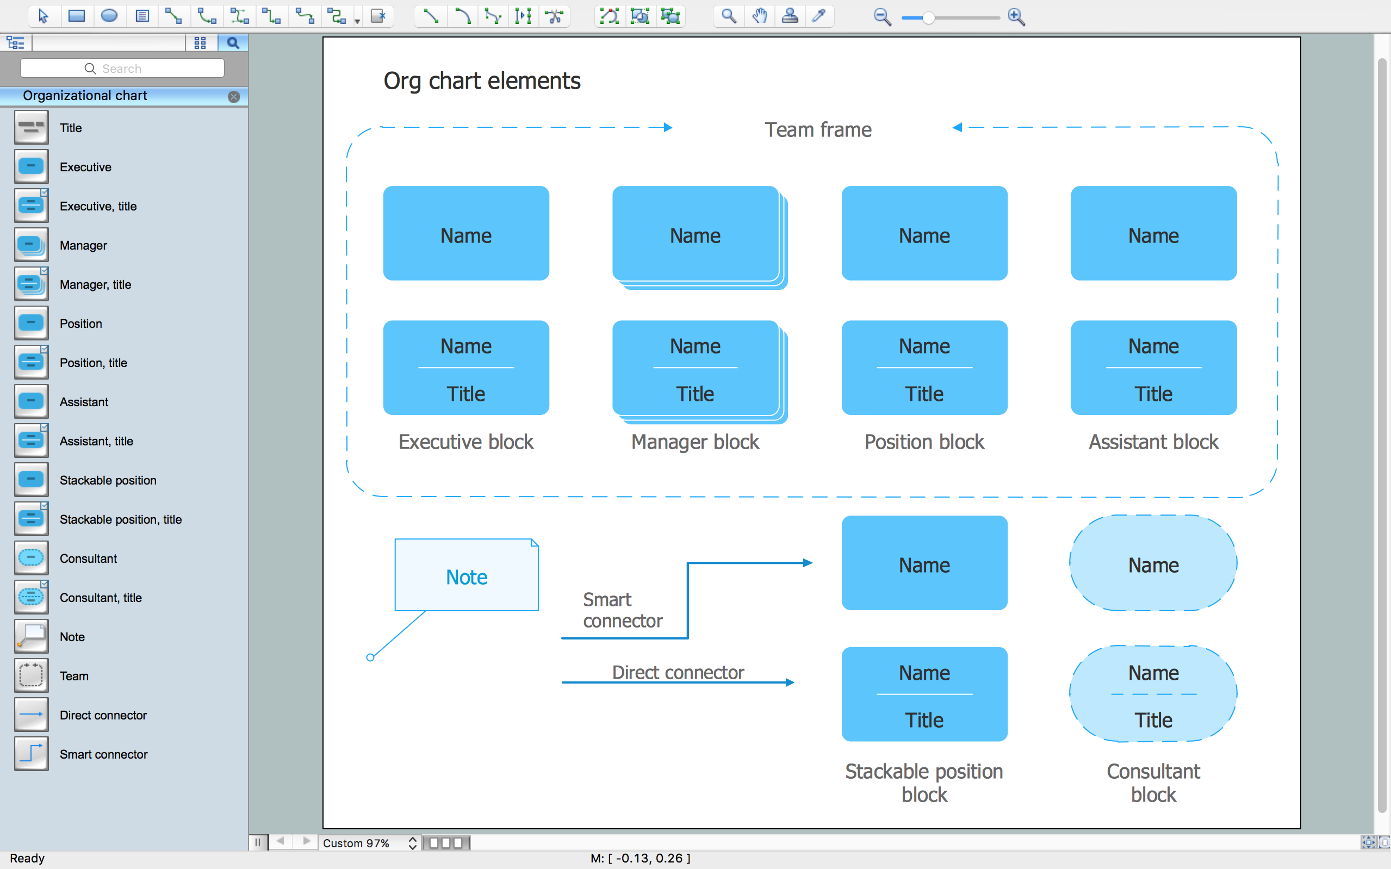1391x869 pixels.
Task: Click the Organizational chart panel header
Action: tap(119, 96)
